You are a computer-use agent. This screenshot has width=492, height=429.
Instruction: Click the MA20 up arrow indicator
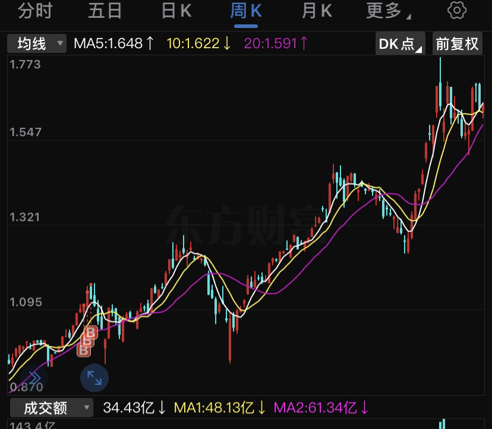point(304,43)
